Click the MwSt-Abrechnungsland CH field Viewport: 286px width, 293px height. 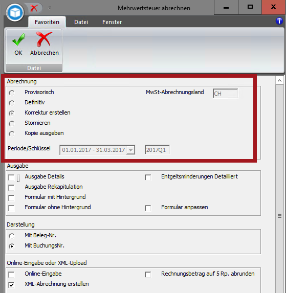[225, 94]
